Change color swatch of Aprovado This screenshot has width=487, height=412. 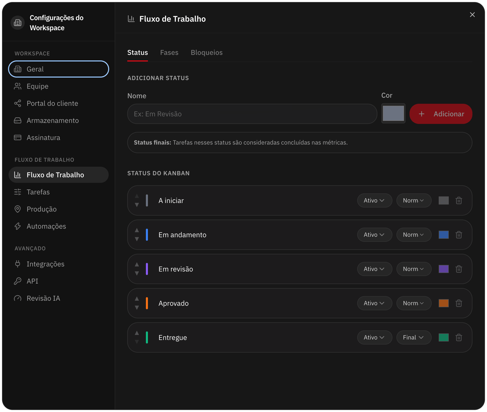443,303
